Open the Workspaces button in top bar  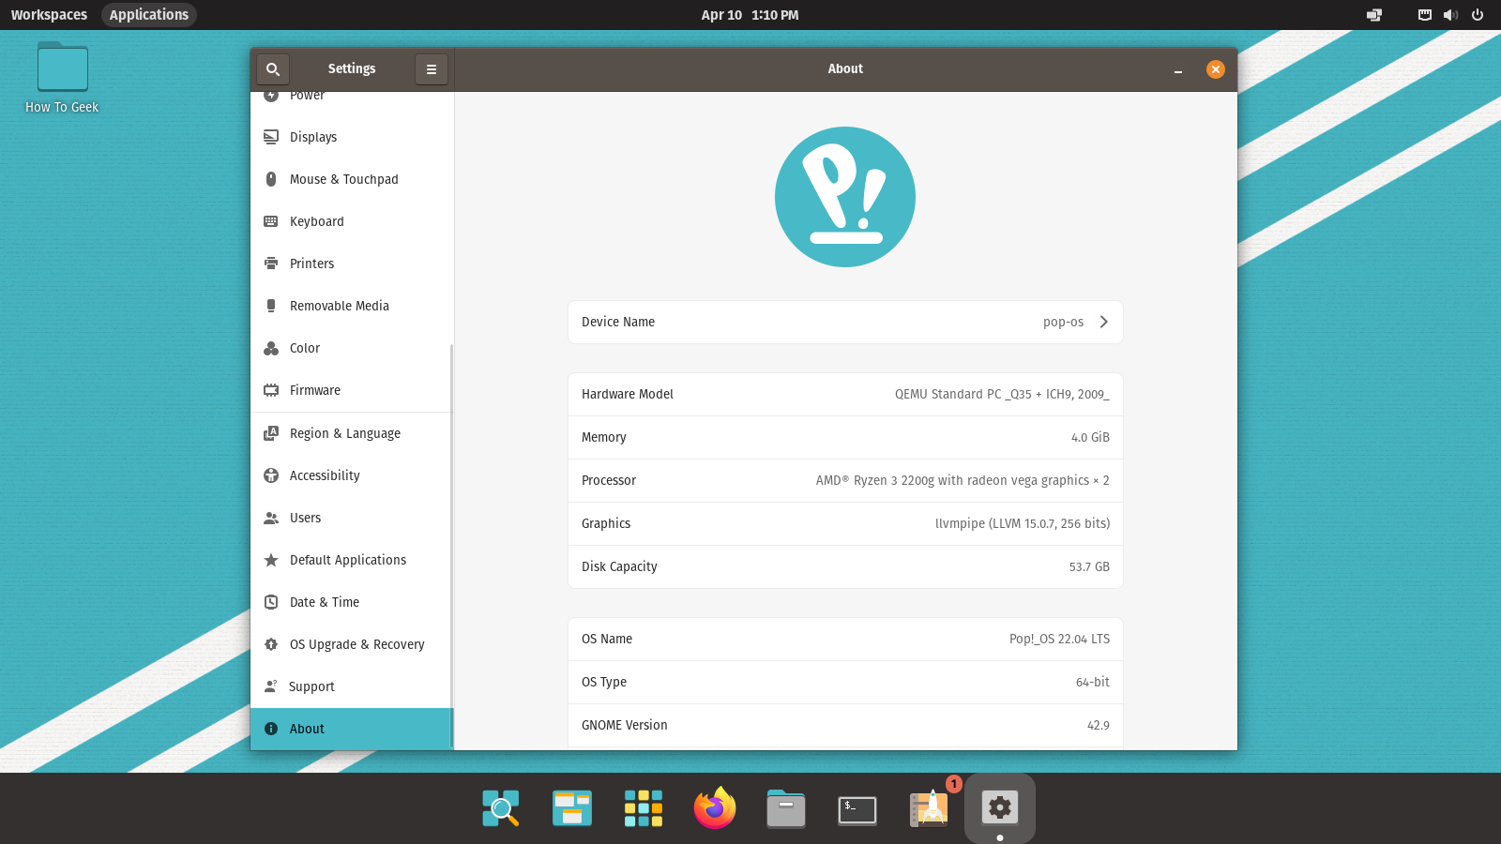coord(49,15)
